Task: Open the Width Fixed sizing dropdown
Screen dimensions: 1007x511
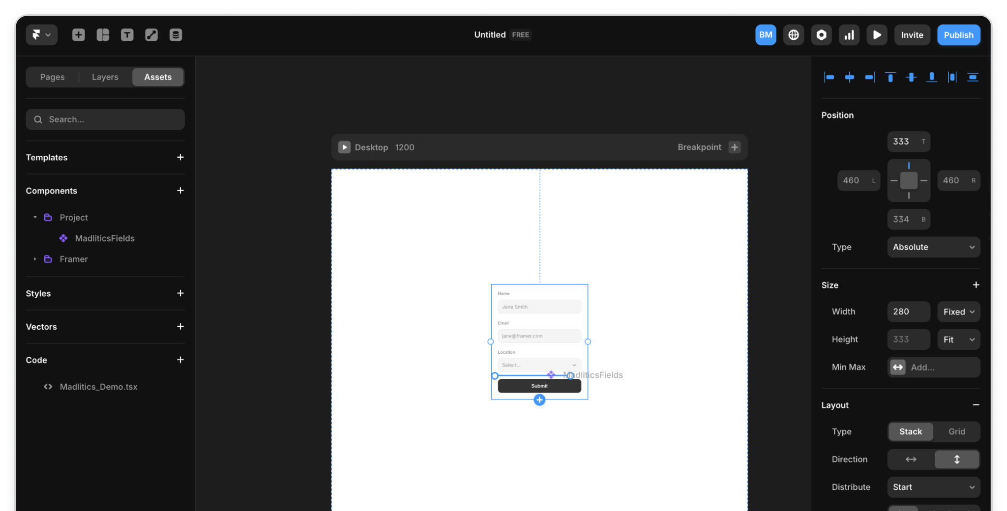Action: pos(959,312)
